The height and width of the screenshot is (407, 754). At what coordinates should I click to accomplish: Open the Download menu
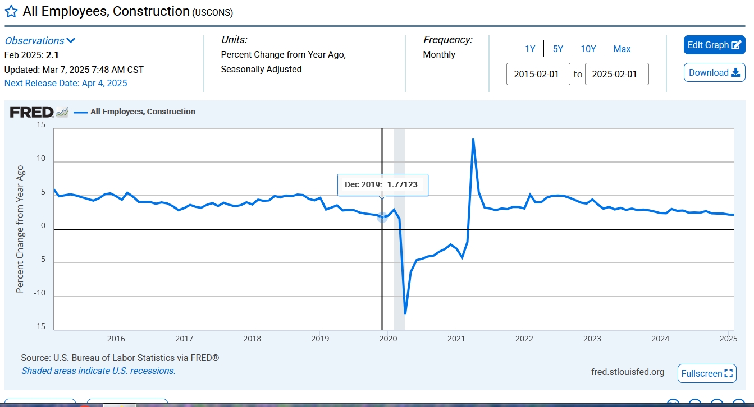click(x=714, y=73)
